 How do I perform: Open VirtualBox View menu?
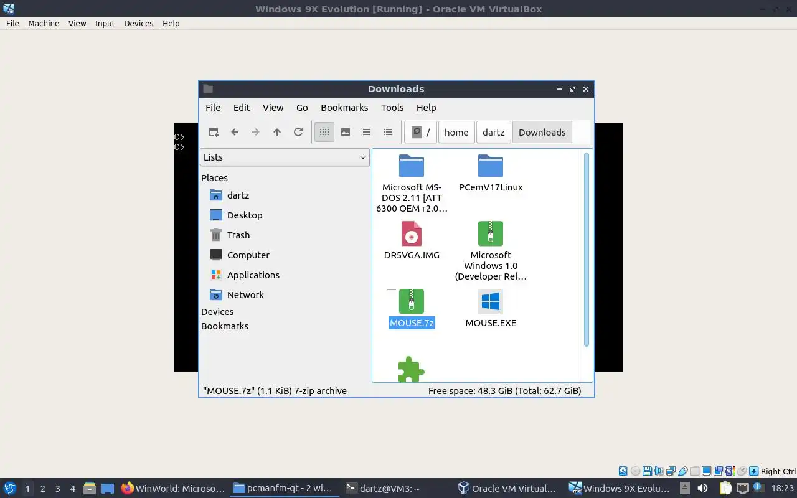click(x=77, y=23)
